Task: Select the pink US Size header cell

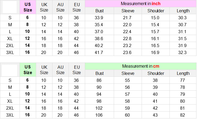Action: [28, 7]
